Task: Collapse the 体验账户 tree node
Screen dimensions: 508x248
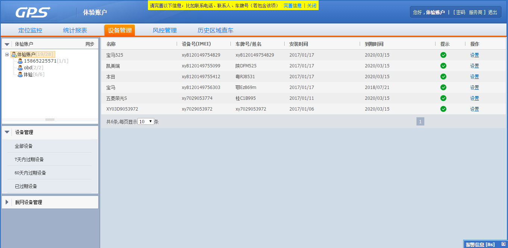Action: (7, 55)
